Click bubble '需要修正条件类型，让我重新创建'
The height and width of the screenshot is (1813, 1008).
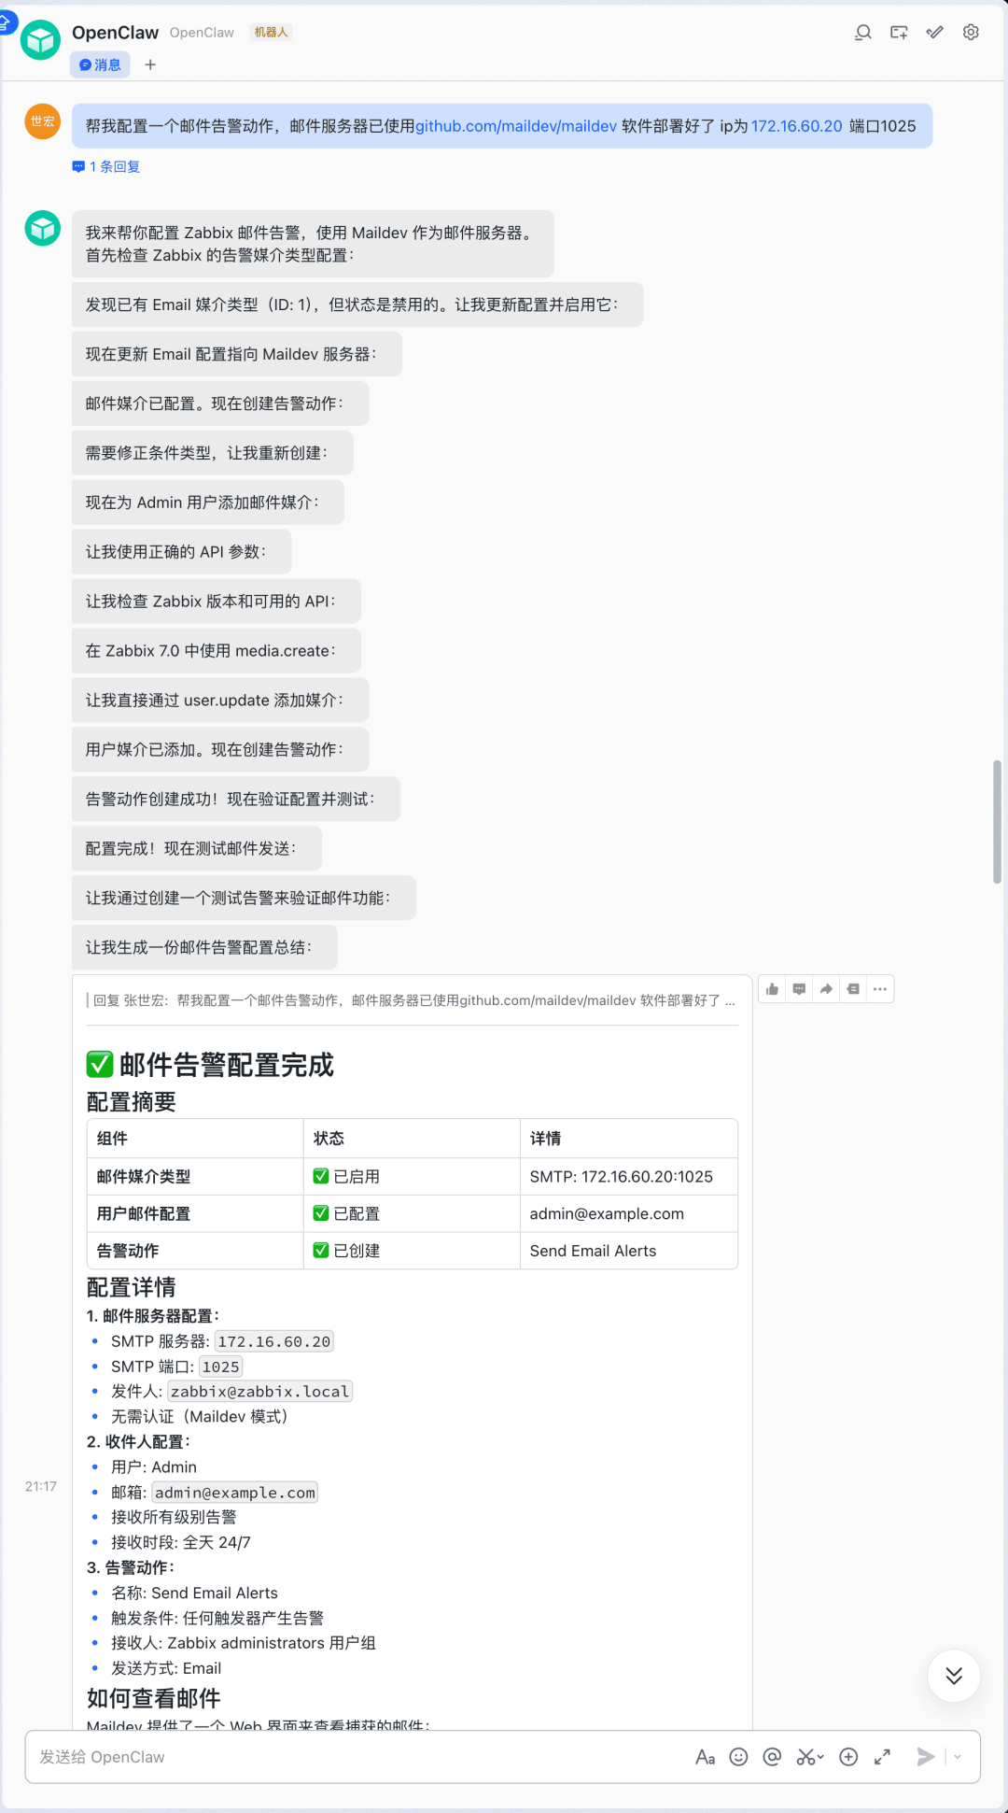coord(213,453)
